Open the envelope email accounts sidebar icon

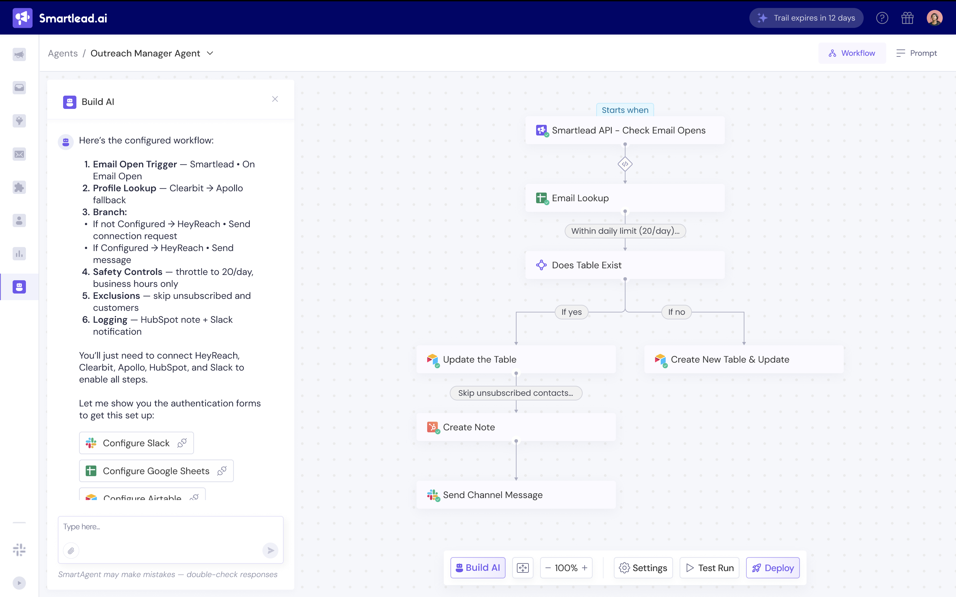click(19, 154)
